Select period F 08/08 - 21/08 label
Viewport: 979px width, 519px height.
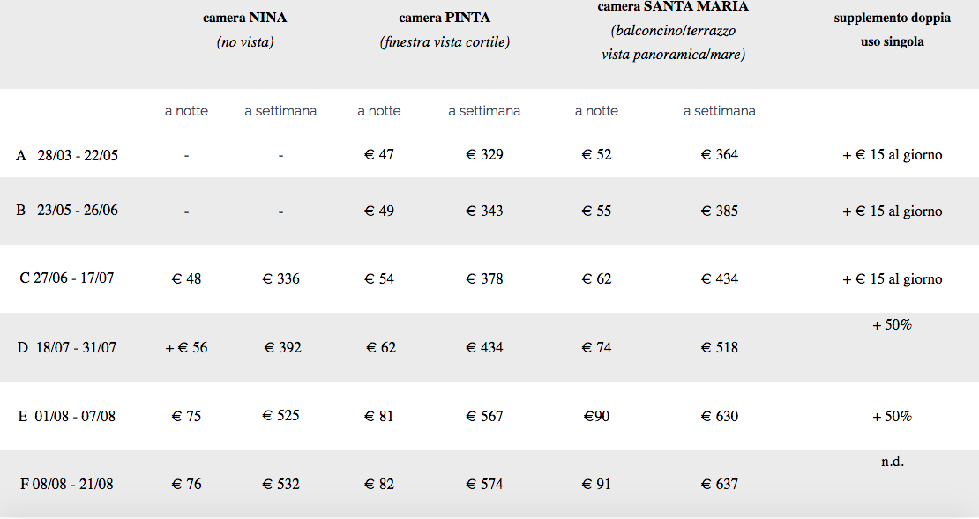[67, 484]
